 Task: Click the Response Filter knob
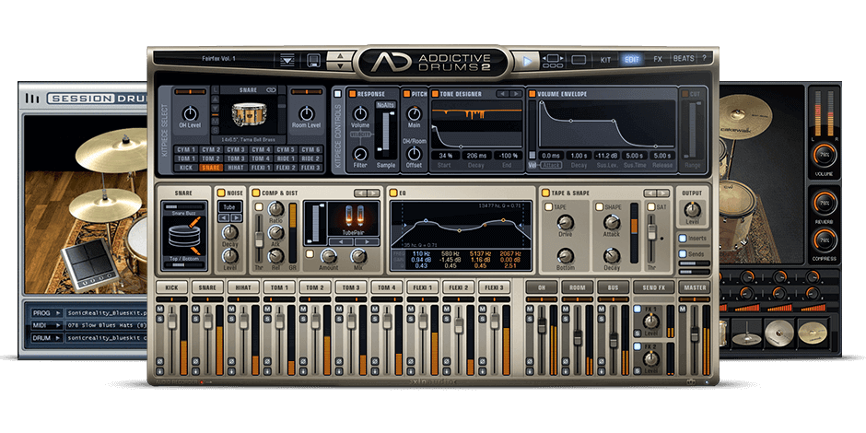click(x=360, y=154)
